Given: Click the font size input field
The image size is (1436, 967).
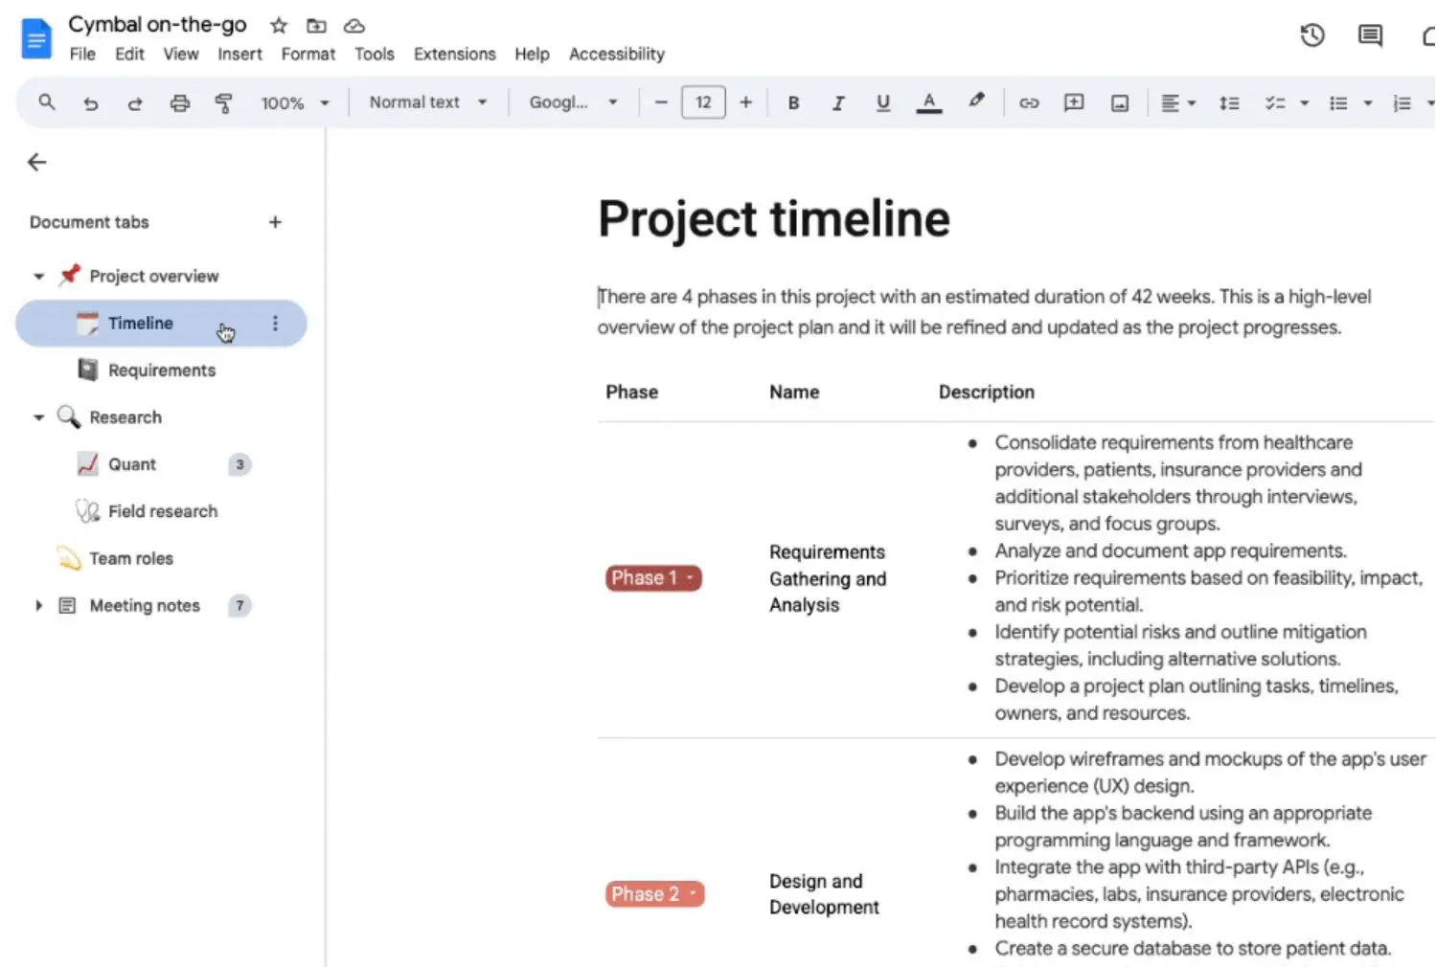Looking at the screenshot, I should pos(703,102).
